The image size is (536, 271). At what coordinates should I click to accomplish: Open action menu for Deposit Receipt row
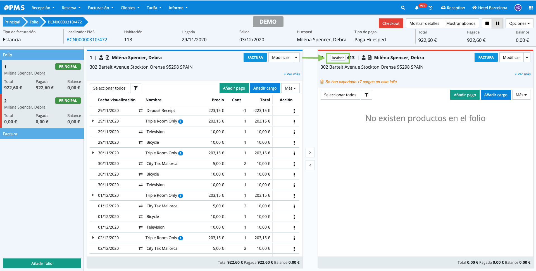click(x=294, y=111)
